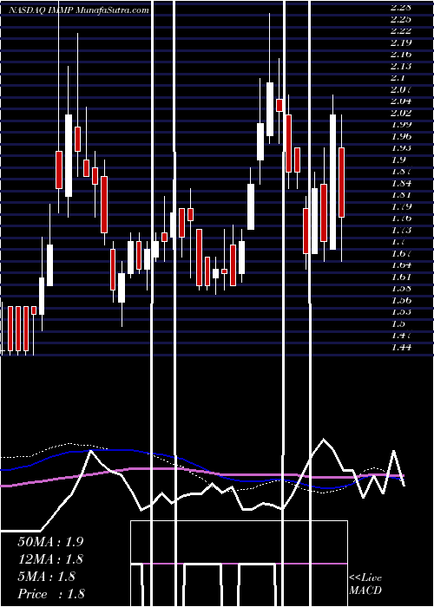Select the 1.44 price axis label

[401, 347]
